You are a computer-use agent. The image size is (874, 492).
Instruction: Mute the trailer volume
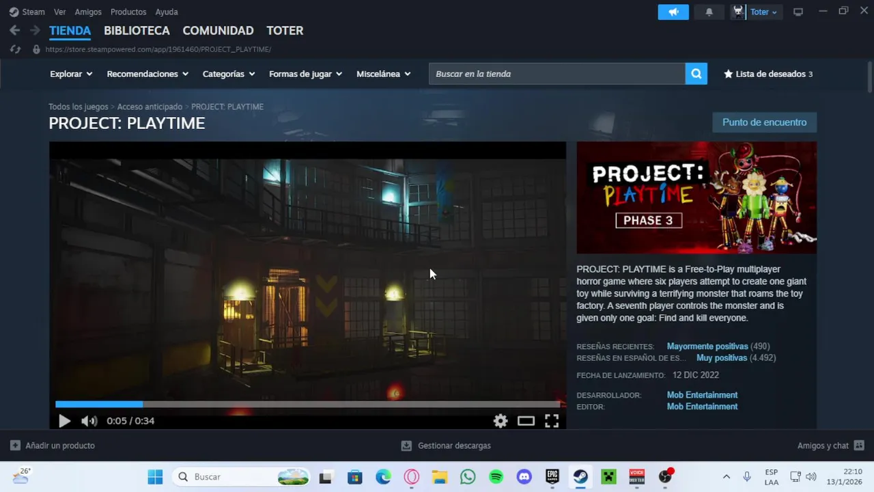[x=89, y=421]
